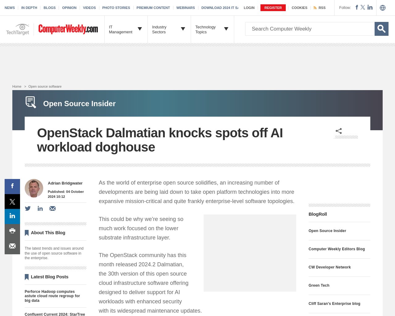Click the ComputerWeekly.com logo

[68, 29]
